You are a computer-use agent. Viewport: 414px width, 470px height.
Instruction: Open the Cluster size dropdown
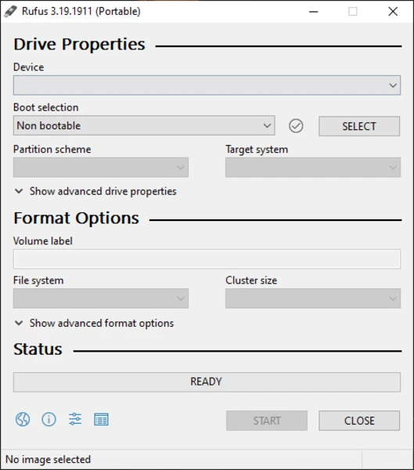pyautogui.click(x=313, y=298)
